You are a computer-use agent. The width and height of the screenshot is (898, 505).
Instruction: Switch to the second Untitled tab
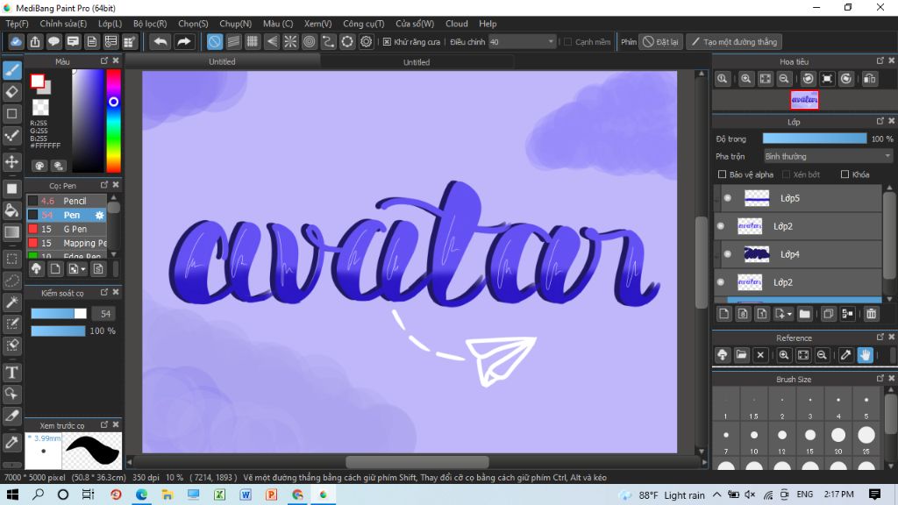coord(417,62)
